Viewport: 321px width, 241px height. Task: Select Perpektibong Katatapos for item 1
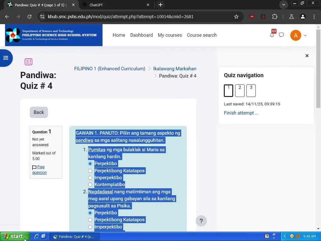[90, 171]
